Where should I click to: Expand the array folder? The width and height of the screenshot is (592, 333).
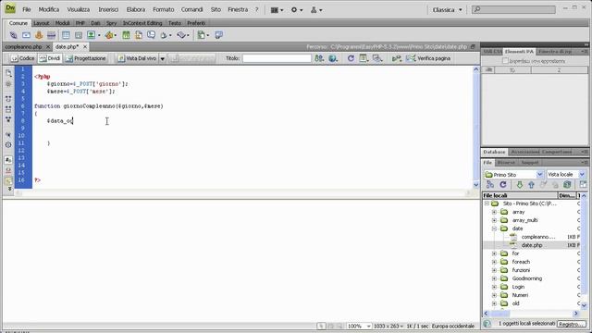click(x=494, y=212)
